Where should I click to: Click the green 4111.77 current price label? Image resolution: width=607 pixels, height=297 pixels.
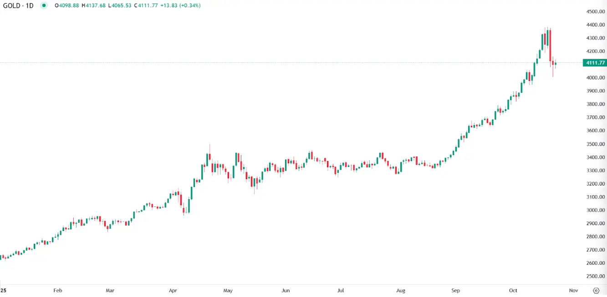point(595,63)
